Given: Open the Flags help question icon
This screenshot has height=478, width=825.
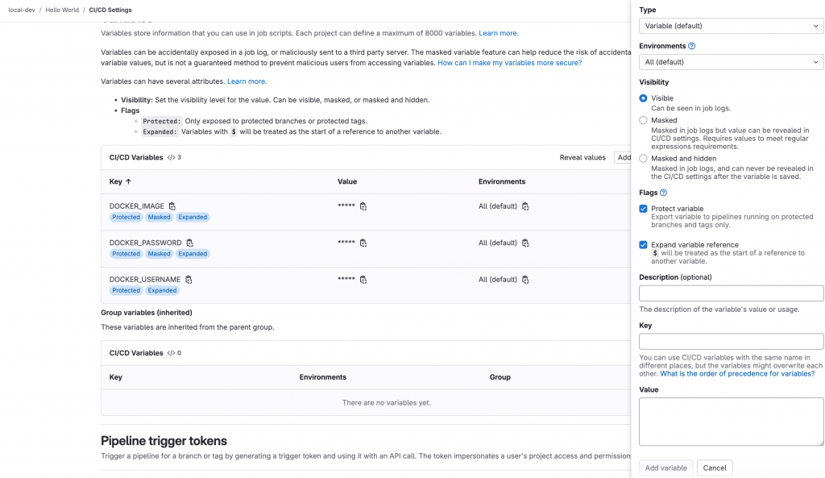Looking at the screenshot, I should click(x=664, y=193).
